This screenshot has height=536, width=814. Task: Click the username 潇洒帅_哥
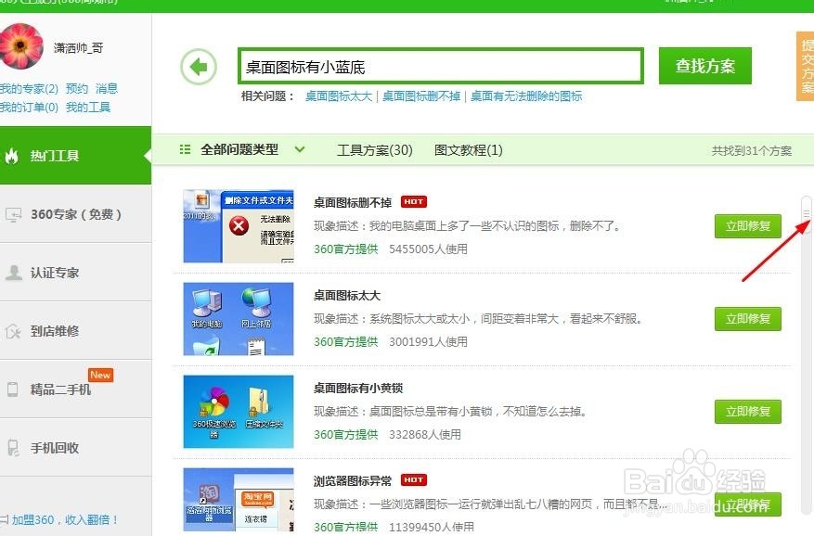(x=78, y=48)
